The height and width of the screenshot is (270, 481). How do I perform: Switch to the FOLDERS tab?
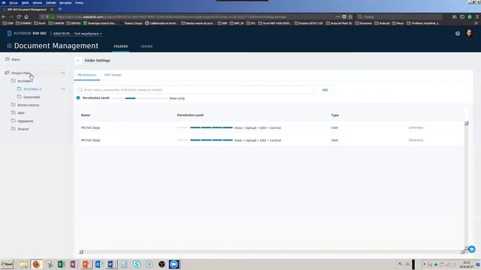coord(121,46)
